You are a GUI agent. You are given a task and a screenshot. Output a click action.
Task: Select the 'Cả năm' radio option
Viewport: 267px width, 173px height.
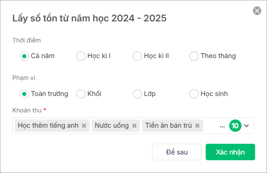tap(24, 56)
